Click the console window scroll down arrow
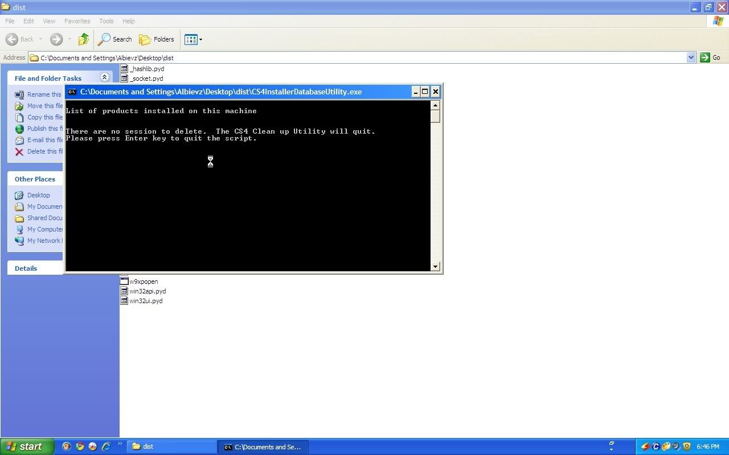Image resolution: width=729 pixels, height=455 pixels. click(436, 266)
